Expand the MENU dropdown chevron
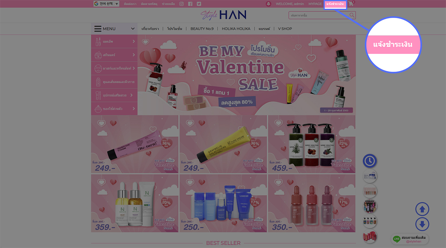 pos(133,29)
